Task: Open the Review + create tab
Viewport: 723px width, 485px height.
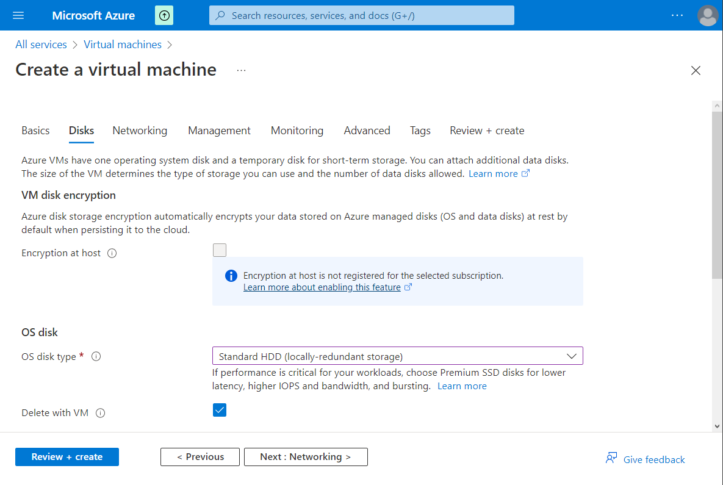Action: click(x=487, y=131)
